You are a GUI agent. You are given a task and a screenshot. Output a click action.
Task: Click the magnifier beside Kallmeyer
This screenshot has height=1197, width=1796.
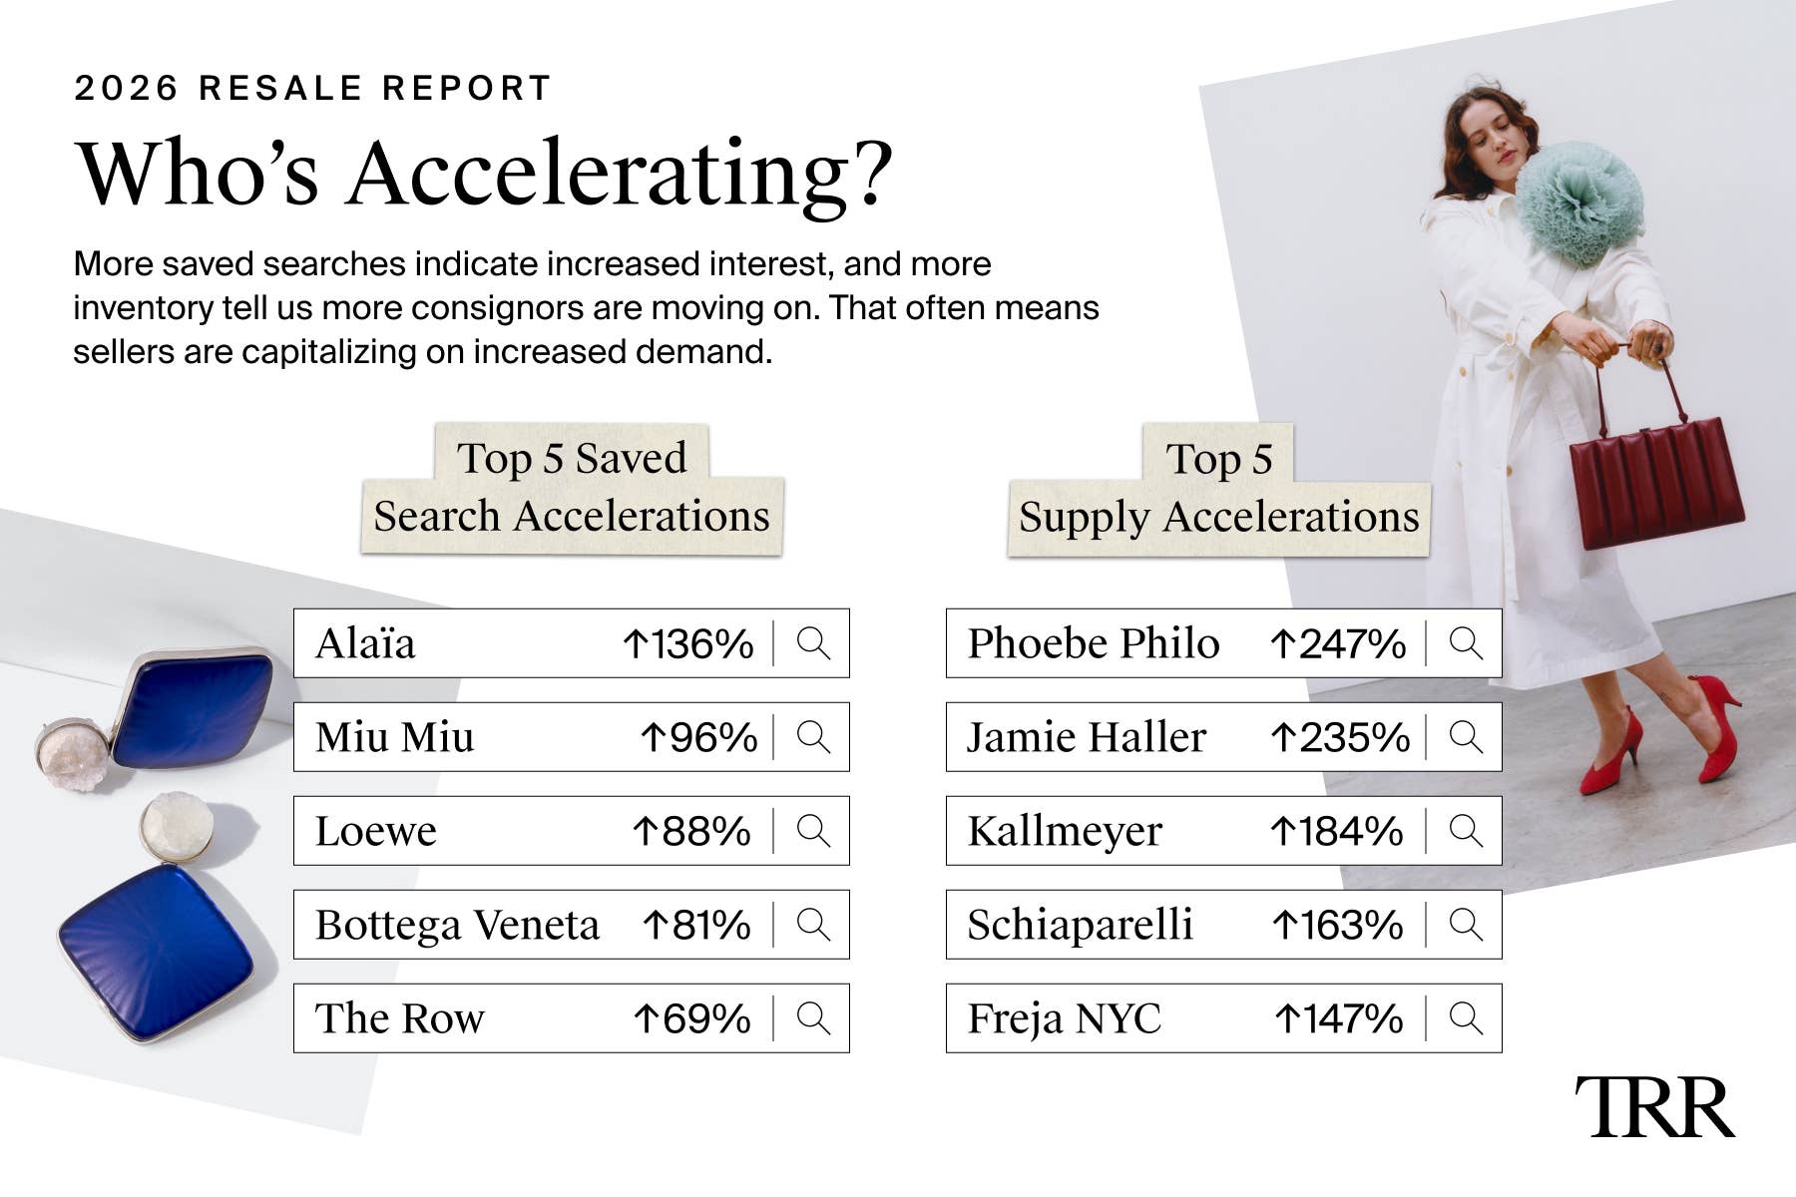(1466, 831)
